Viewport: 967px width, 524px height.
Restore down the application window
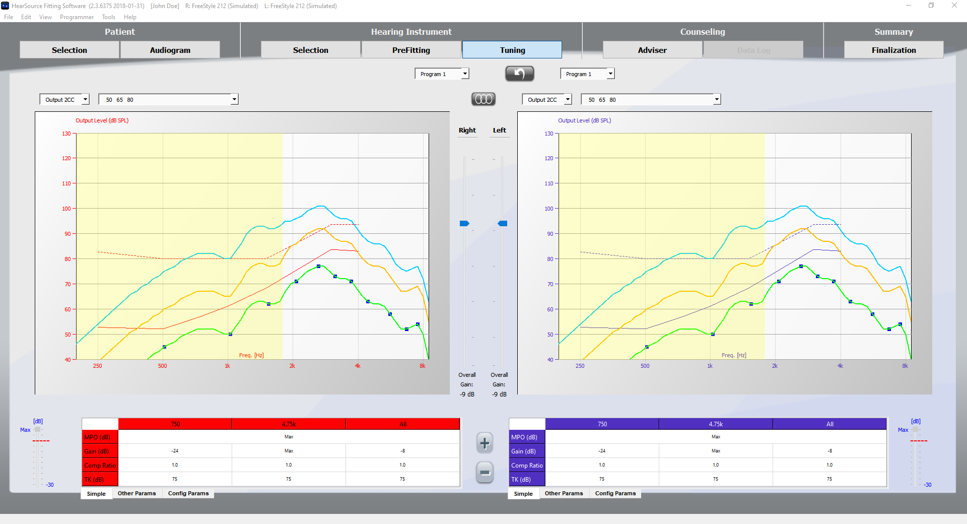931,6
